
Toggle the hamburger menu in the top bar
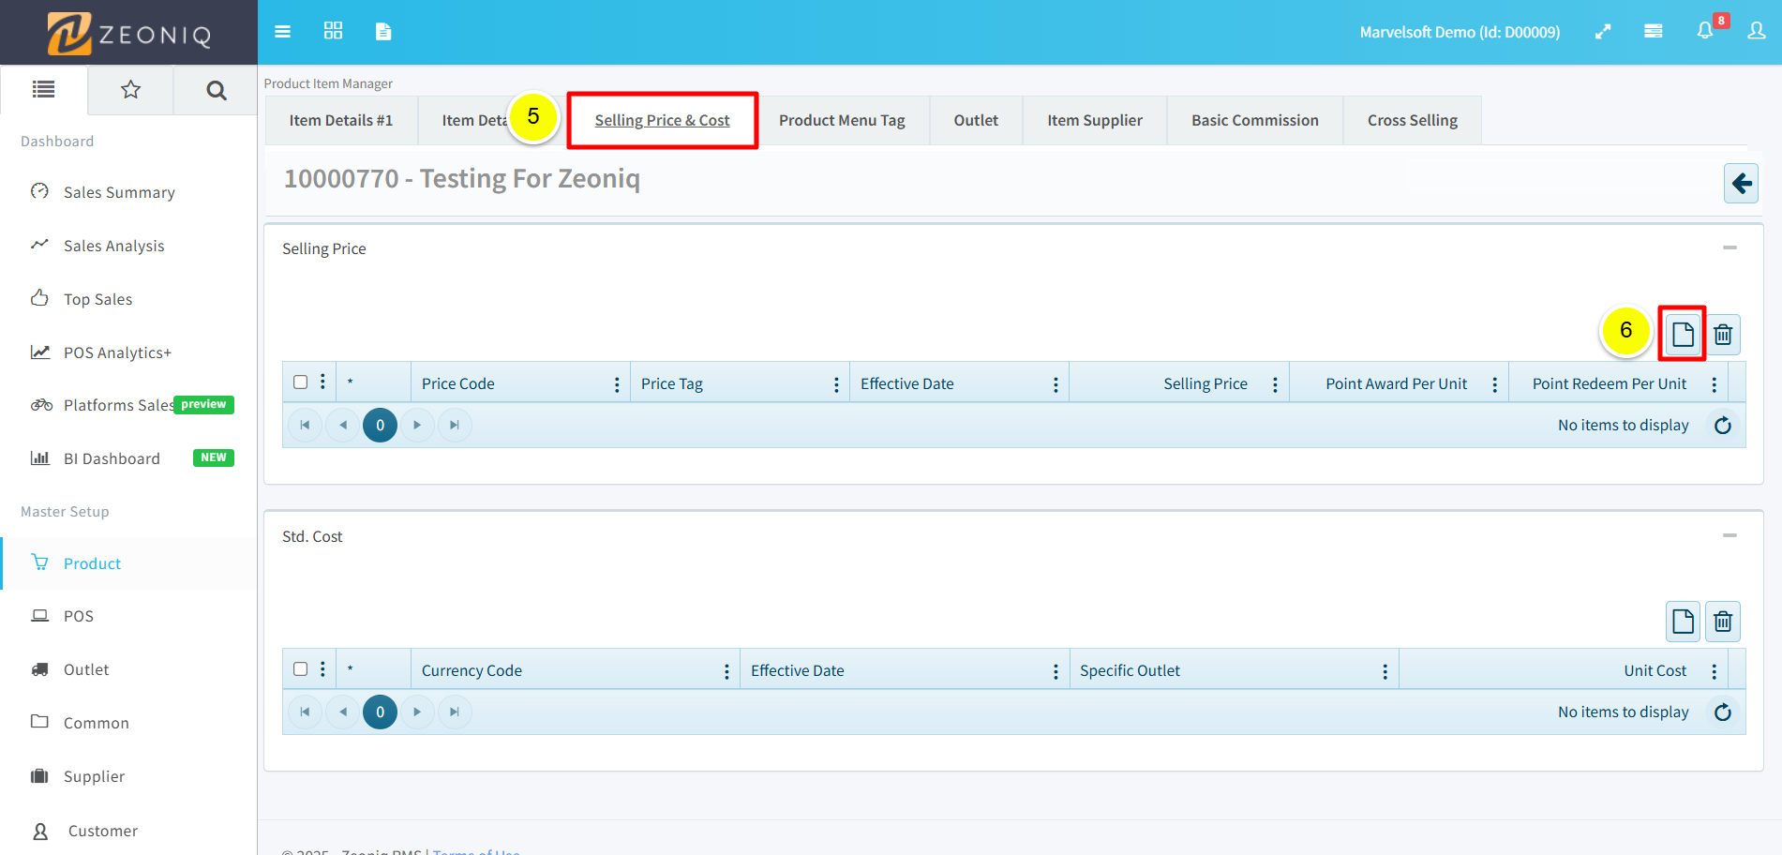pyautogui.click(x=282, y=32)
